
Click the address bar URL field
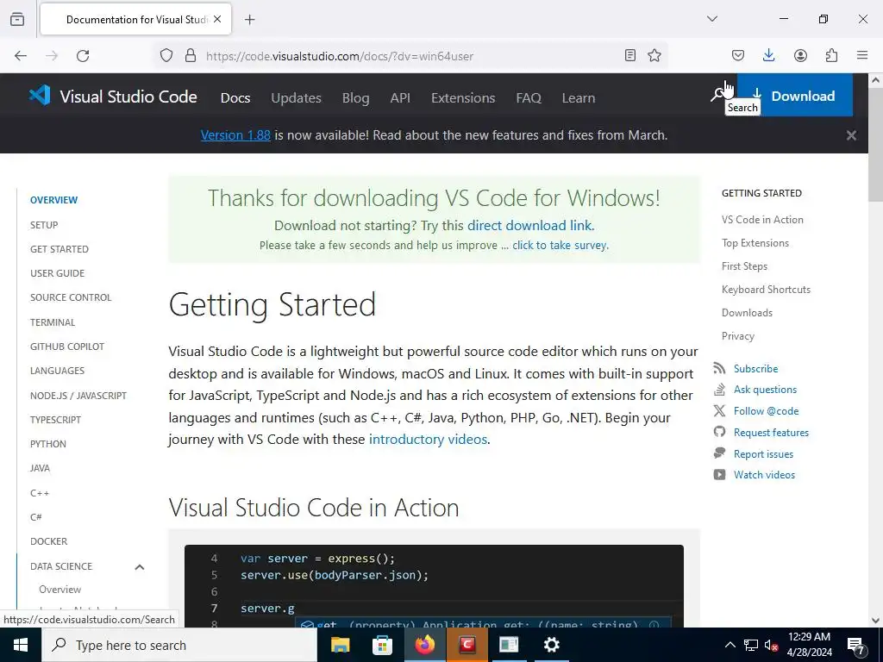coord(411,56)
